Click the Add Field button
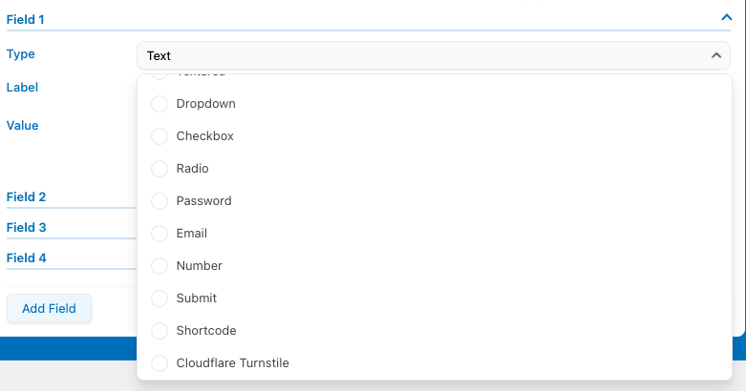The image size is (746, 391). (x=49, y=309)
